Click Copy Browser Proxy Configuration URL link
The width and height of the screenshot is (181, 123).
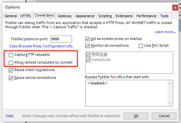point(41,46)
